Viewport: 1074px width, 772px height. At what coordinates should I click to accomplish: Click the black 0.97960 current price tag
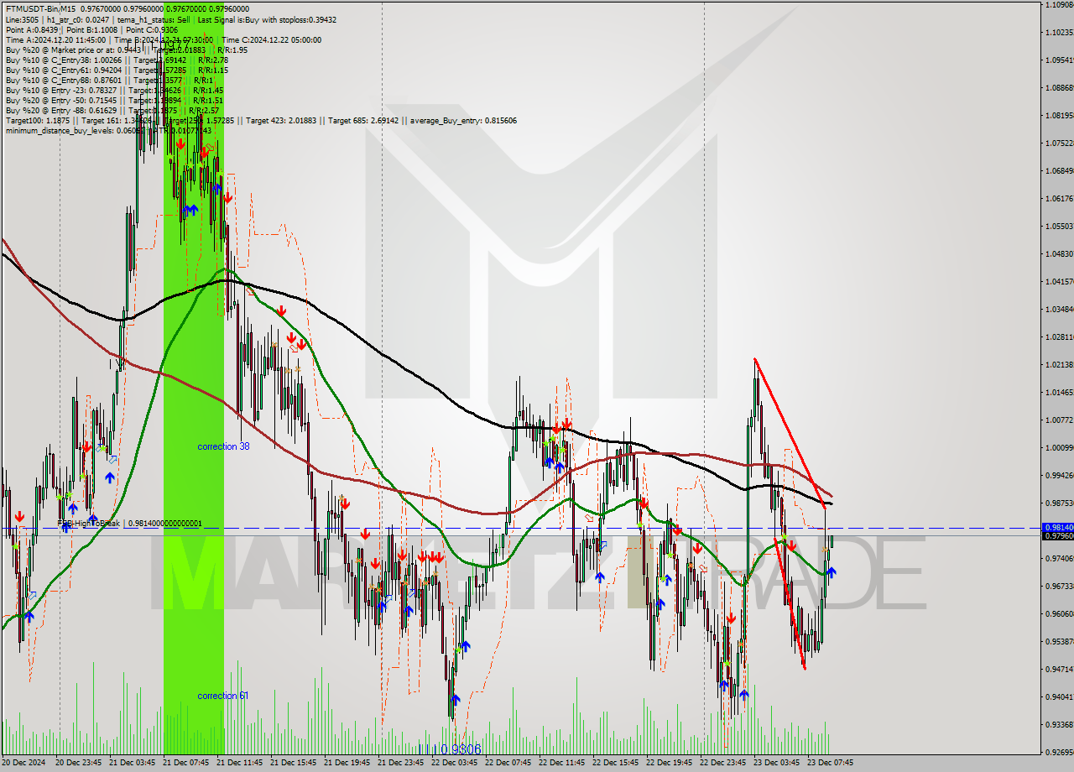1057,535
